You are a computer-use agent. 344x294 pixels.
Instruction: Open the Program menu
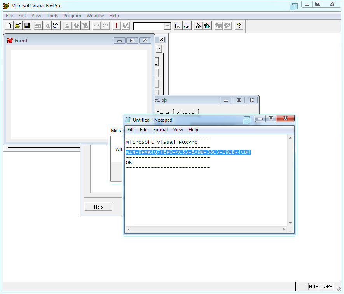[x=72, y=16]
